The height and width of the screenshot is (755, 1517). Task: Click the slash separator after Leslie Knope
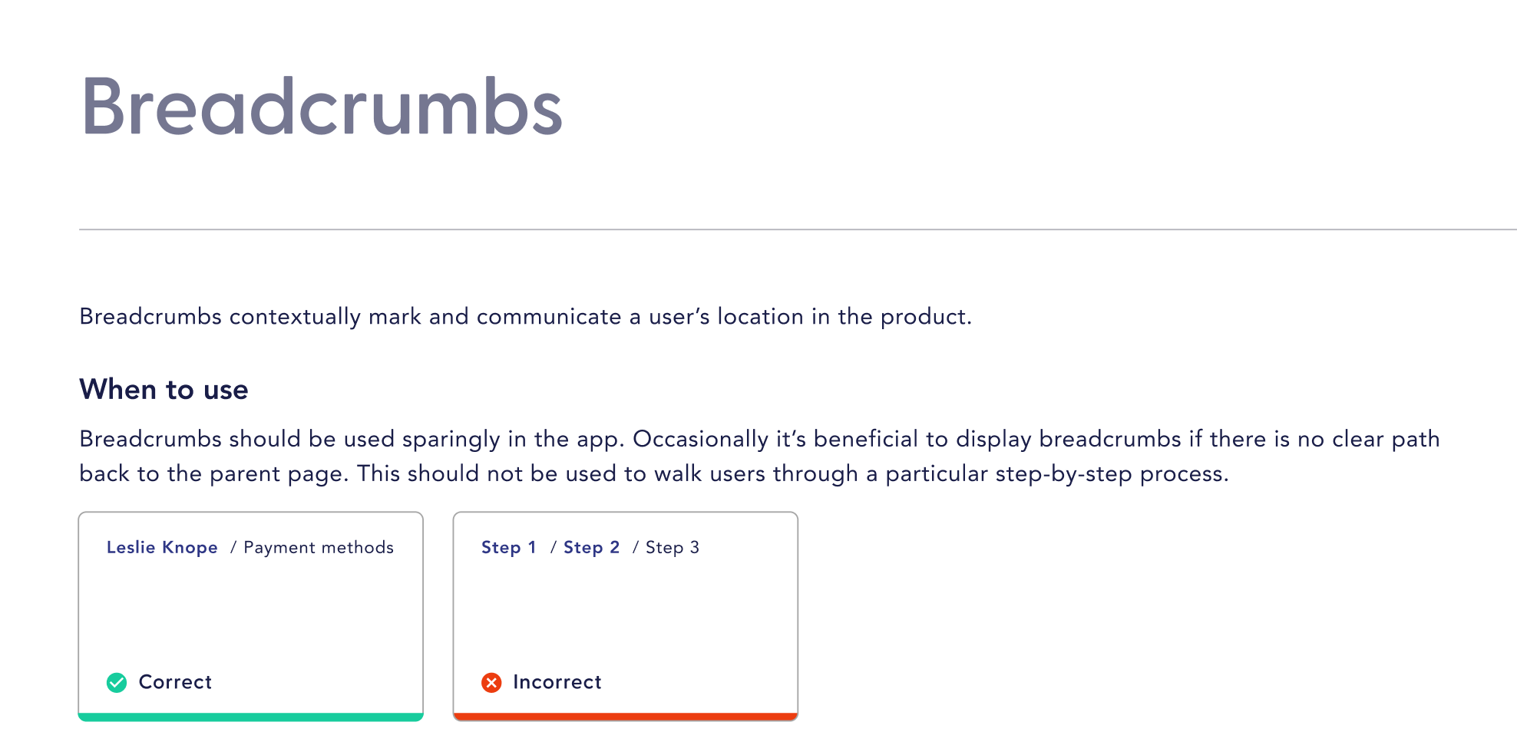click(x=233, y=547)
